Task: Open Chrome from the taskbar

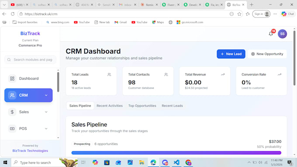Action: click(188, 162)
